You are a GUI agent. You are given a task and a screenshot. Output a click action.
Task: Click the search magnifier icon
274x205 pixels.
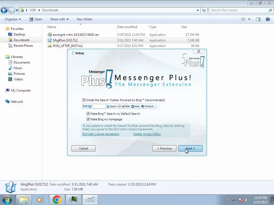tap(270, 10)
